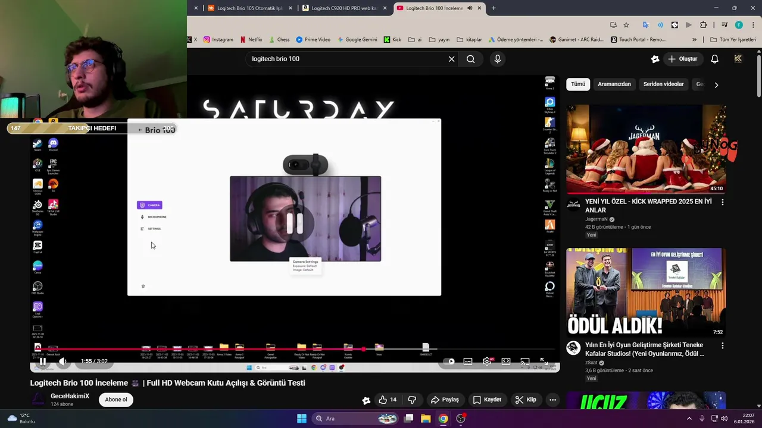Open the install app icon in address bar
The image size is (762, 428).
(x=613, y=25)
